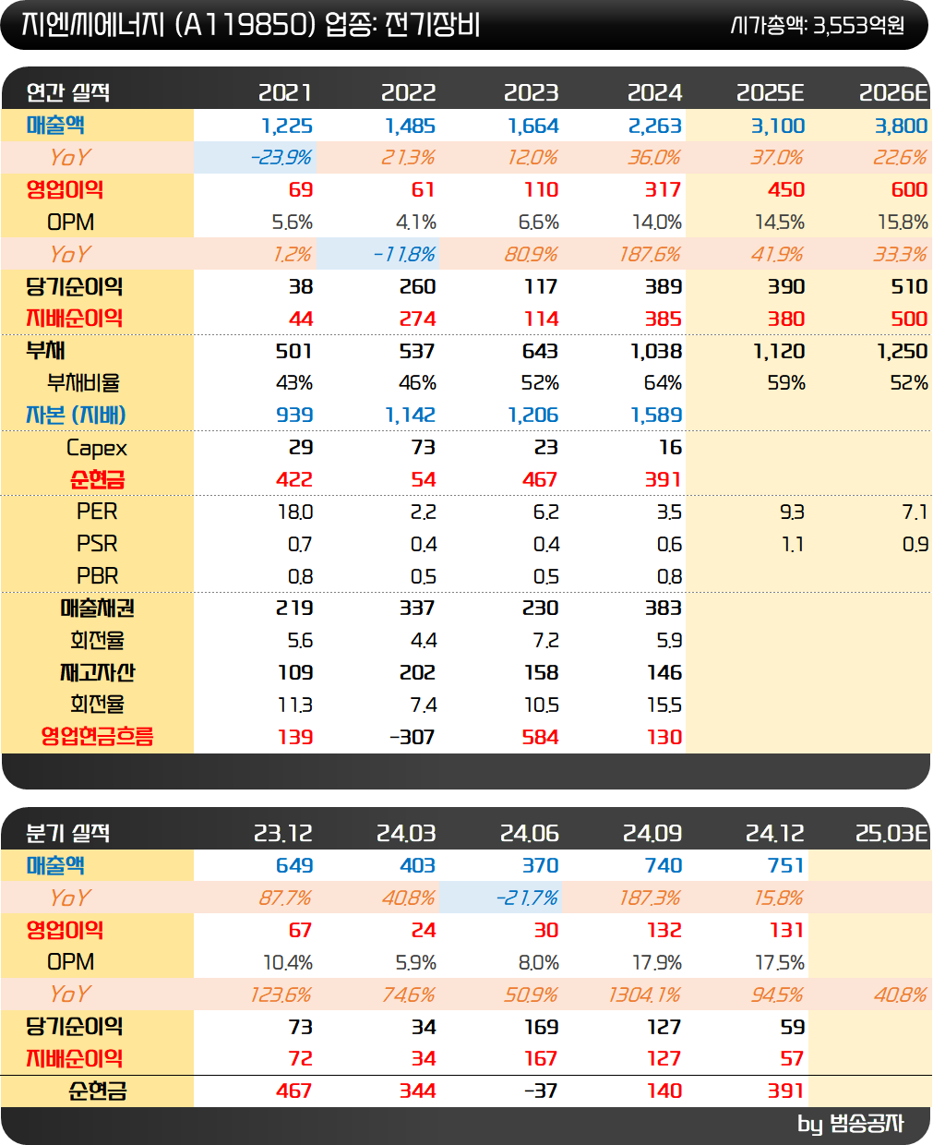This screenshot has height=1145, width=933.
Task: Click the Capex row label
Action: click(x=97, y=449)
